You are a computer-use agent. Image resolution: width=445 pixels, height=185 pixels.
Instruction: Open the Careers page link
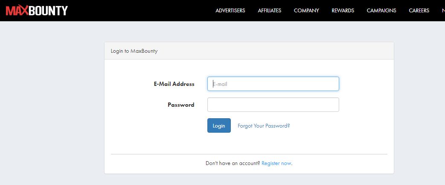pyautogui.click(x=419, y=11)
